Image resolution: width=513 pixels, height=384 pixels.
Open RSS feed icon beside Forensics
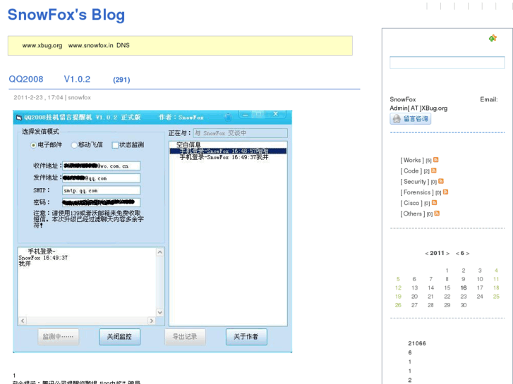[x=445, y=192]
